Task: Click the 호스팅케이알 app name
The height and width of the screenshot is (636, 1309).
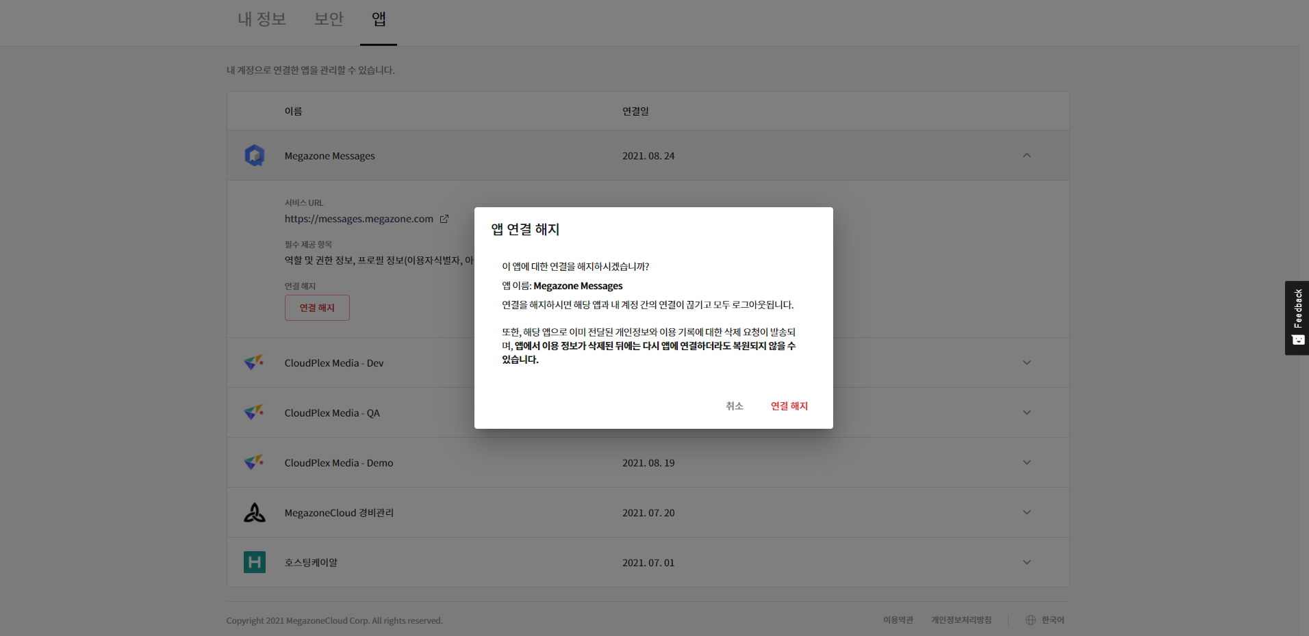Action: click(311, 563)
